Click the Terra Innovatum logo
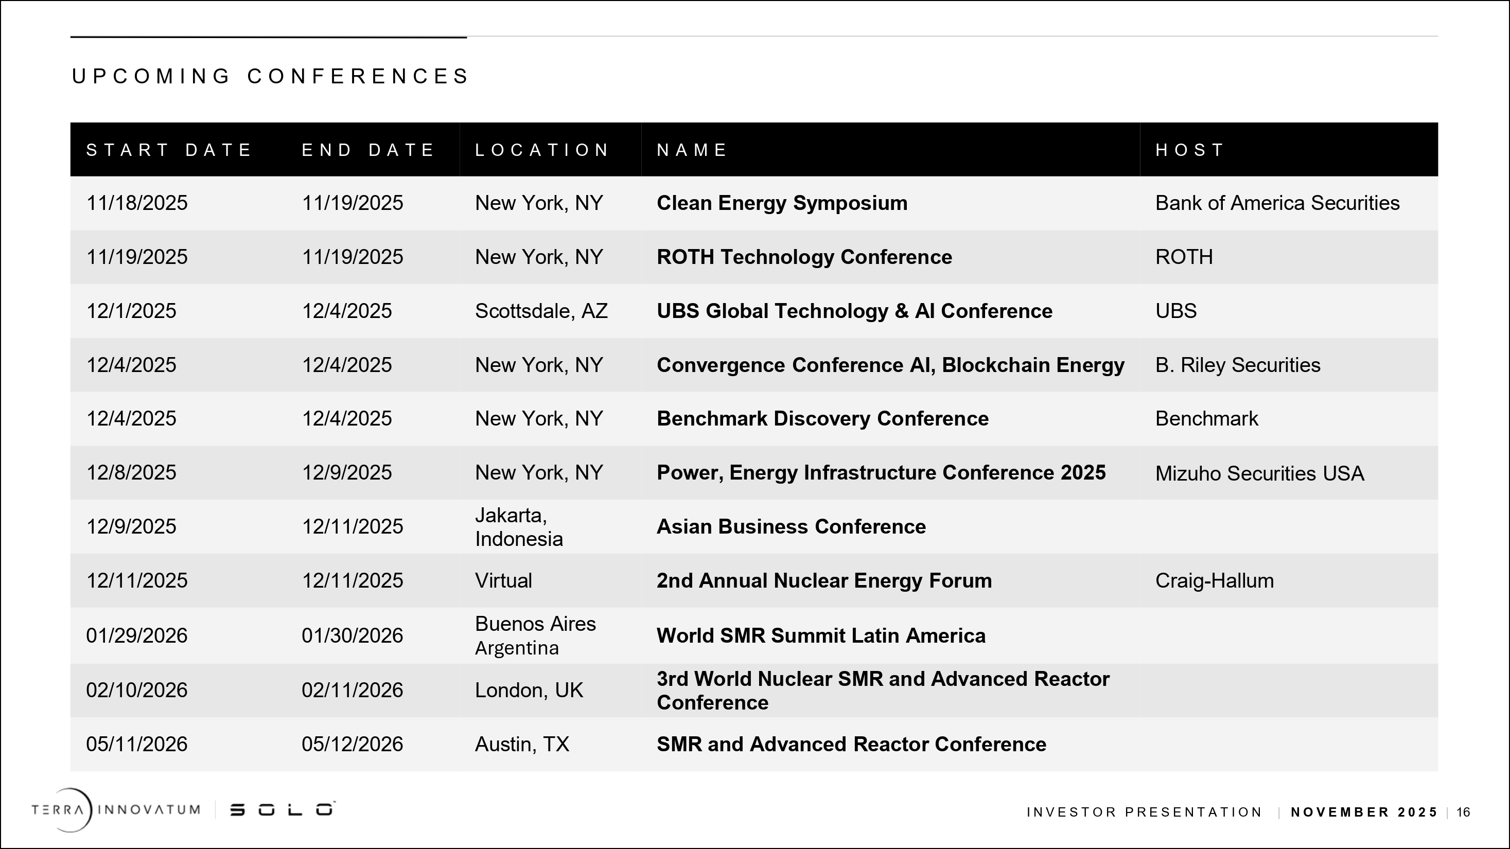The height and width of the screenshot is (849, 1510). pos(115,810)
